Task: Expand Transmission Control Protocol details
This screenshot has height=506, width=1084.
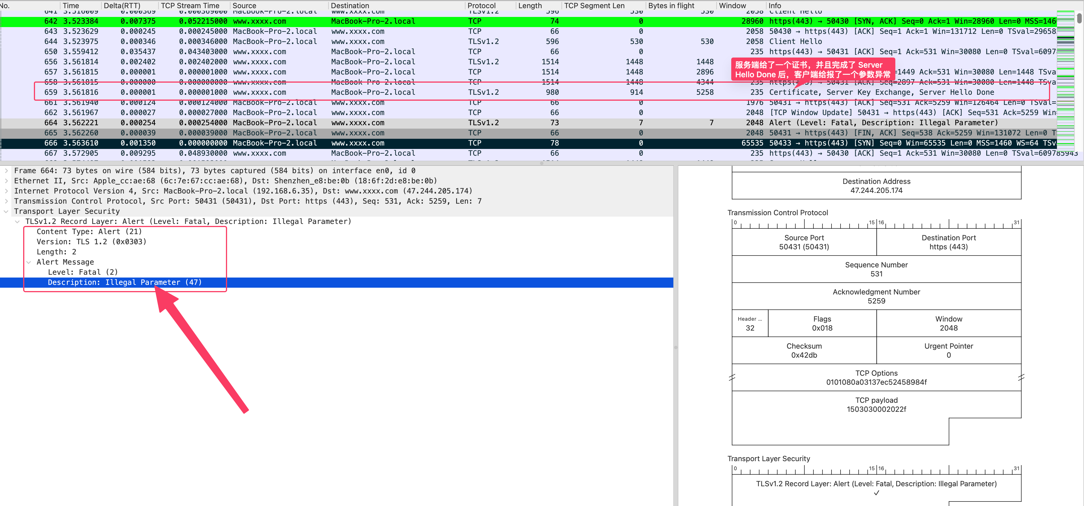Action: [x=6, y=201]
